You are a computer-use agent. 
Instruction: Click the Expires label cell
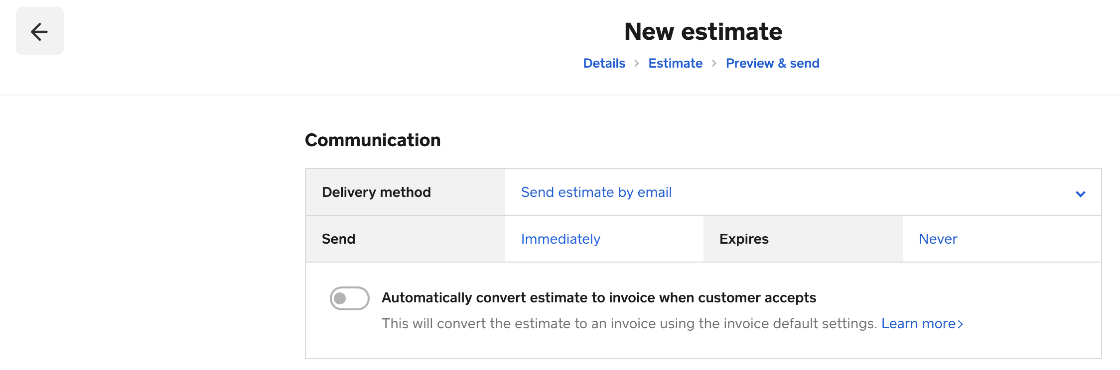[744, 239]
